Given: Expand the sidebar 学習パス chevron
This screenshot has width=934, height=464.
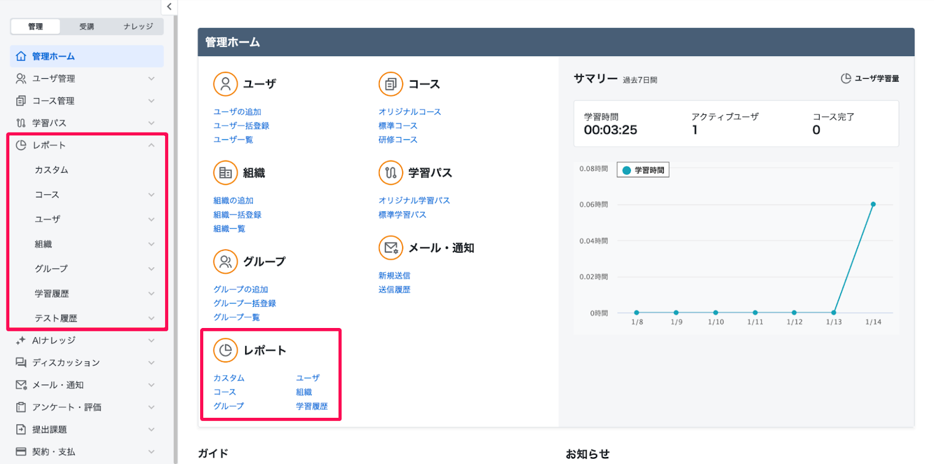Looking at the screenshot, I should [151, 123].
